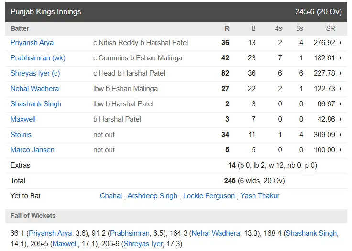The height and width of the screenshot is (251, 352).
Task: Open Nehal Wadhera in Fall of Wickets
Action: [216, 233]
